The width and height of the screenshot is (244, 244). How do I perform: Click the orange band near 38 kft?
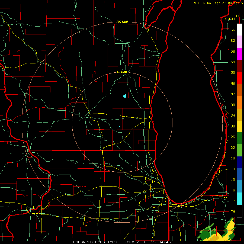pos(239,102)
